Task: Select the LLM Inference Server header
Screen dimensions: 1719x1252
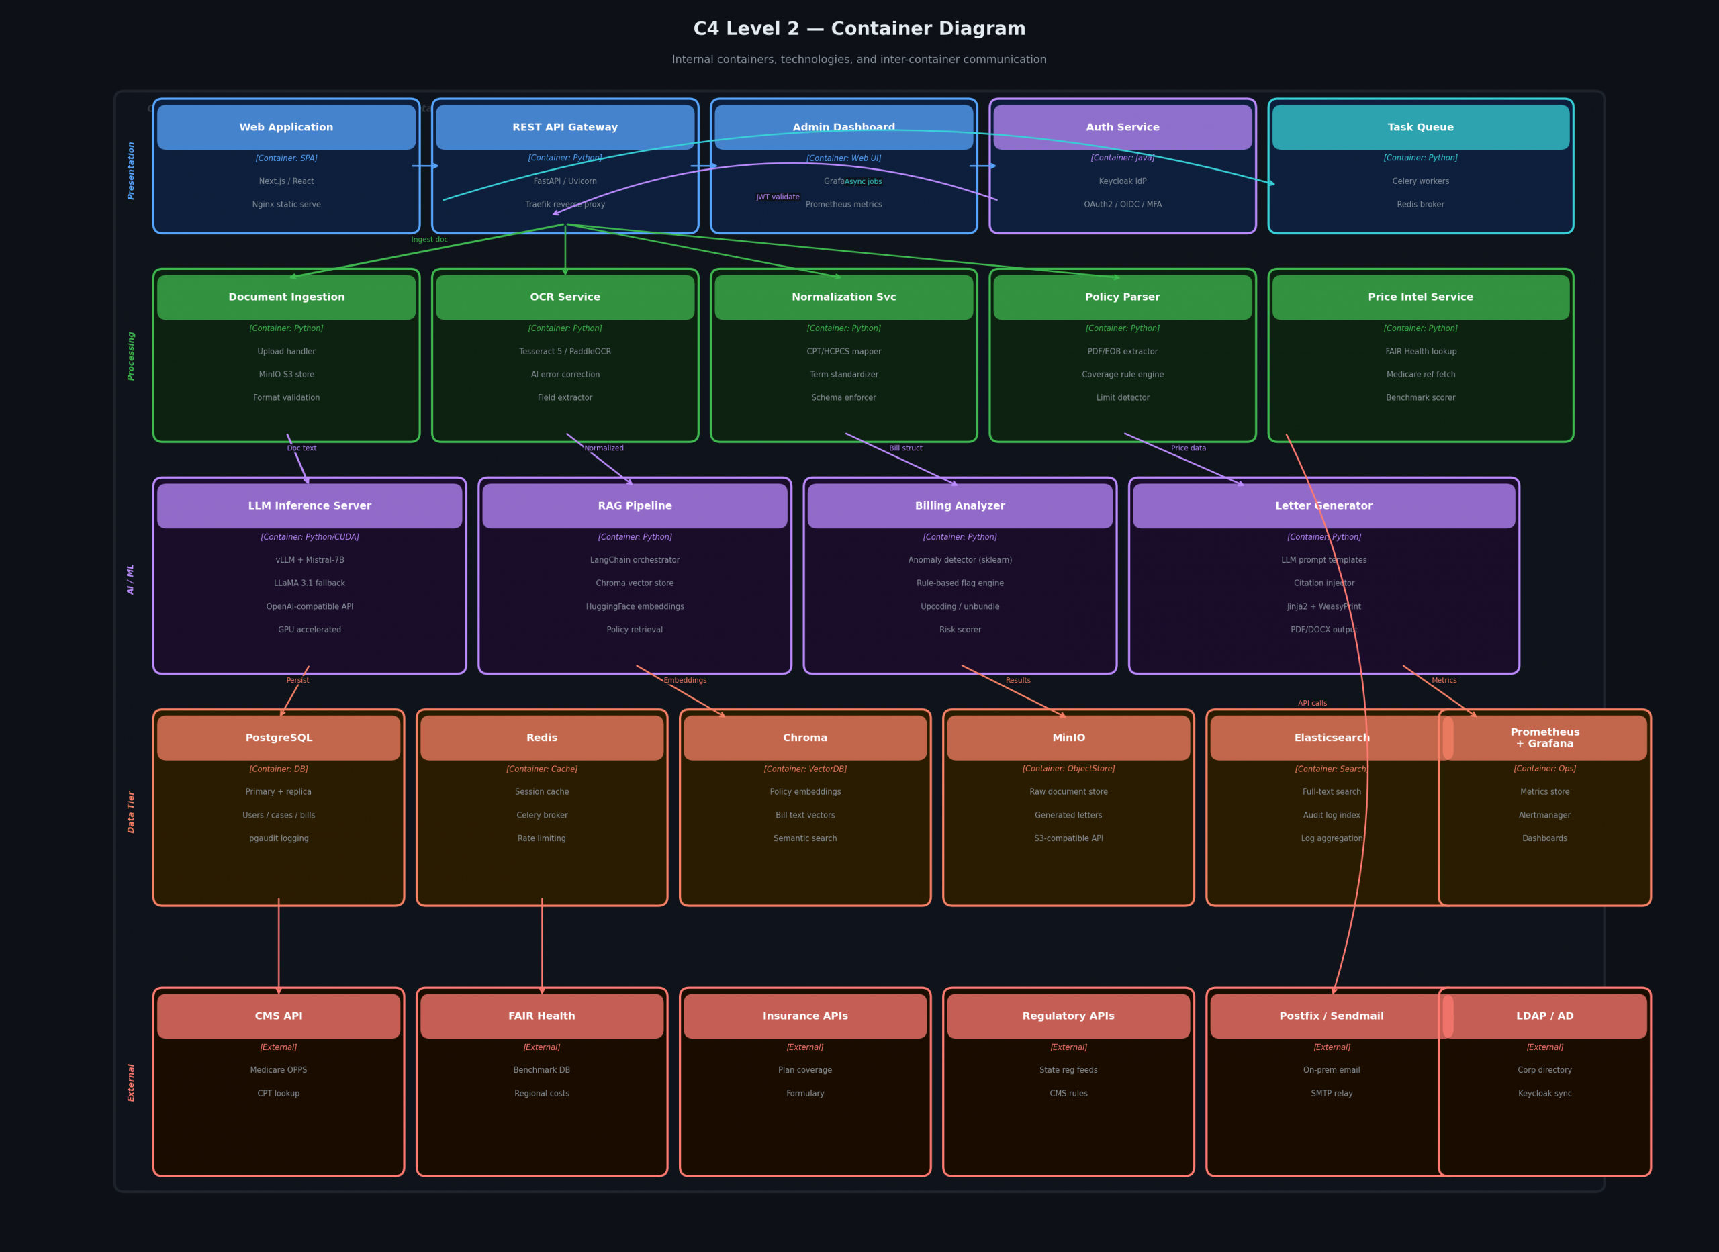Action: 310,505
